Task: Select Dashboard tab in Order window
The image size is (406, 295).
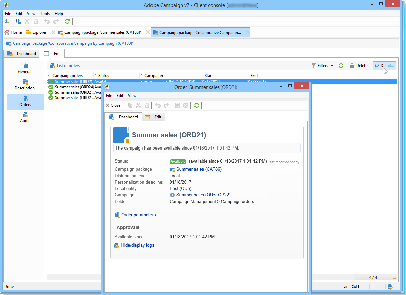Action: 124,117
